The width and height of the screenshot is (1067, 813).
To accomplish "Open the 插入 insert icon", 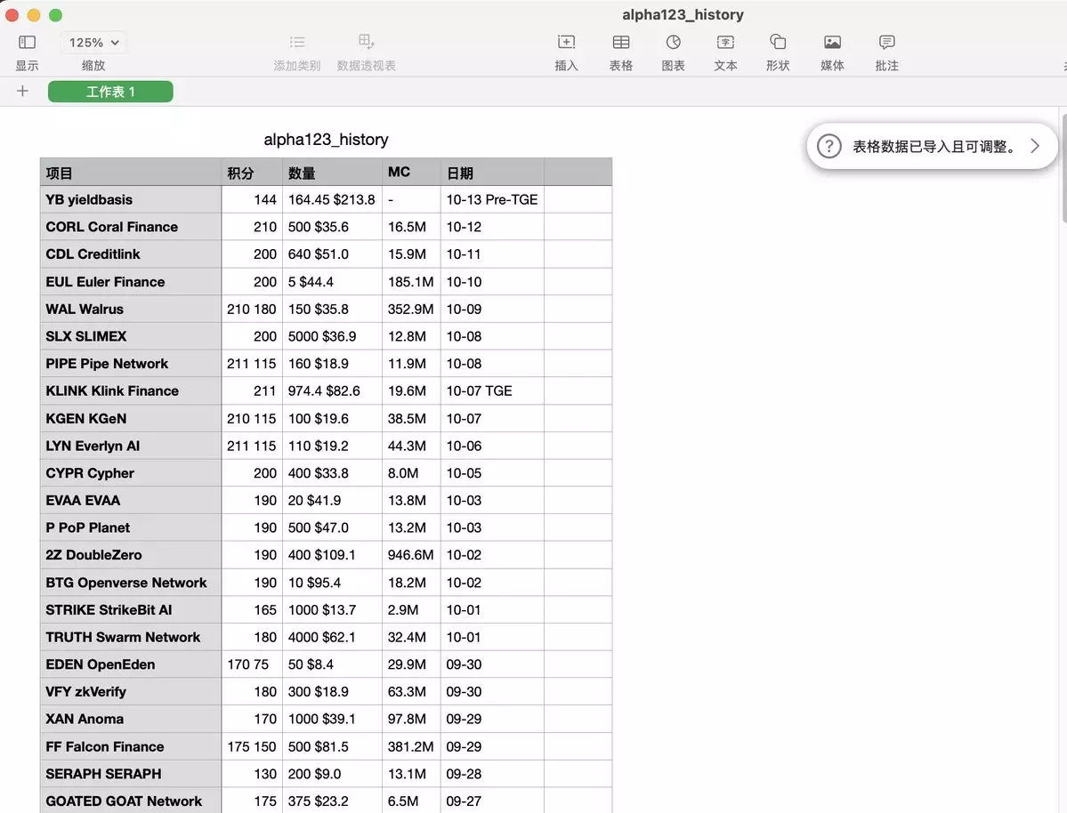I will 566,42.
